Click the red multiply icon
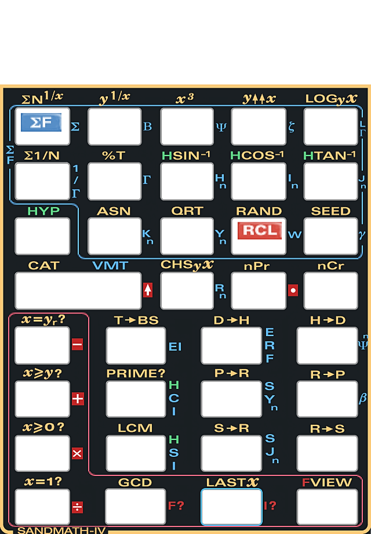The height and width of the screenshot is (534, 371). tap(77, 453)
